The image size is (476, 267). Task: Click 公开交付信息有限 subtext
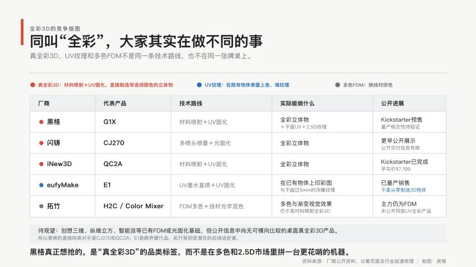(401, 148)
